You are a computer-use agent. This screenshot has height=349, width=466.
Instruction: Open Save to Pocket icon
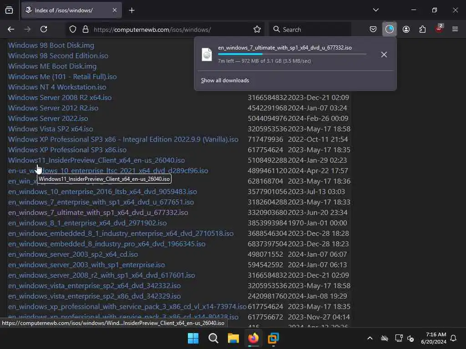[x=373, y=29]
